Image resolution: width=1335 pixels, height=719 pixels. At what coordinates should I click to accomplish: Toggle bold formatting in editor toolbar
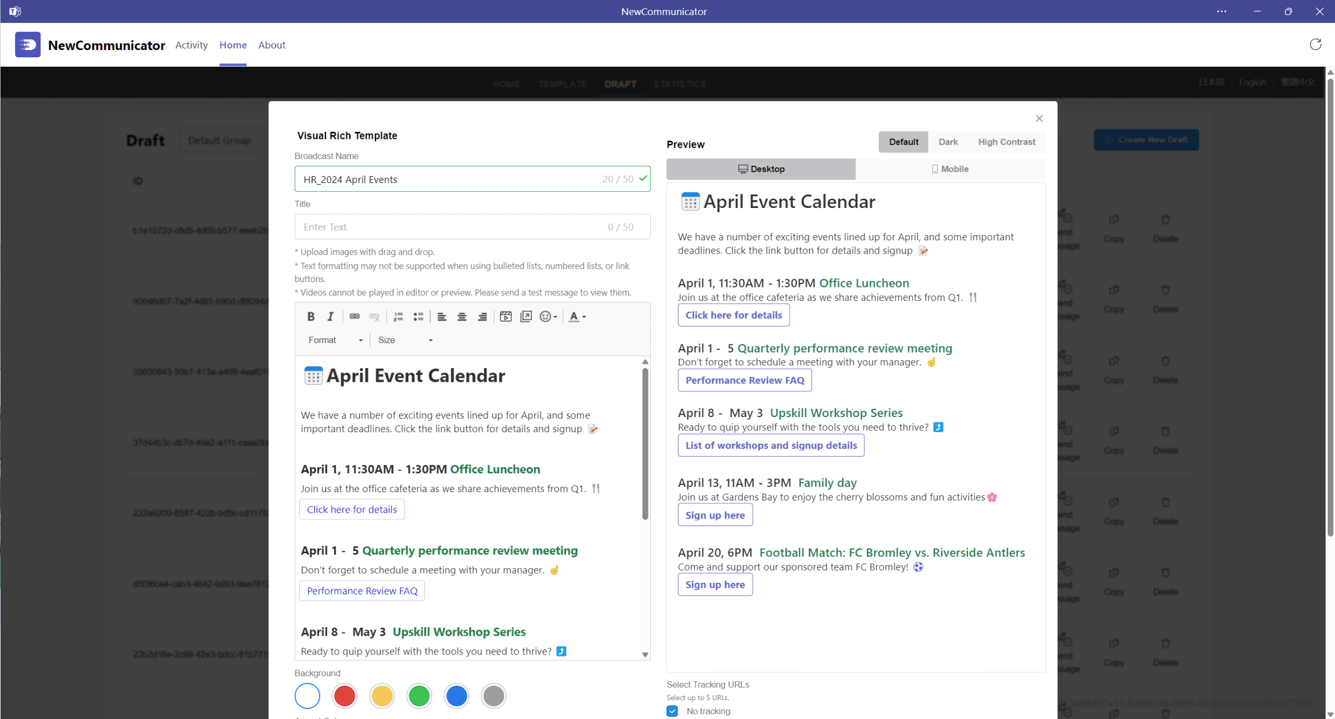(311, 316)
